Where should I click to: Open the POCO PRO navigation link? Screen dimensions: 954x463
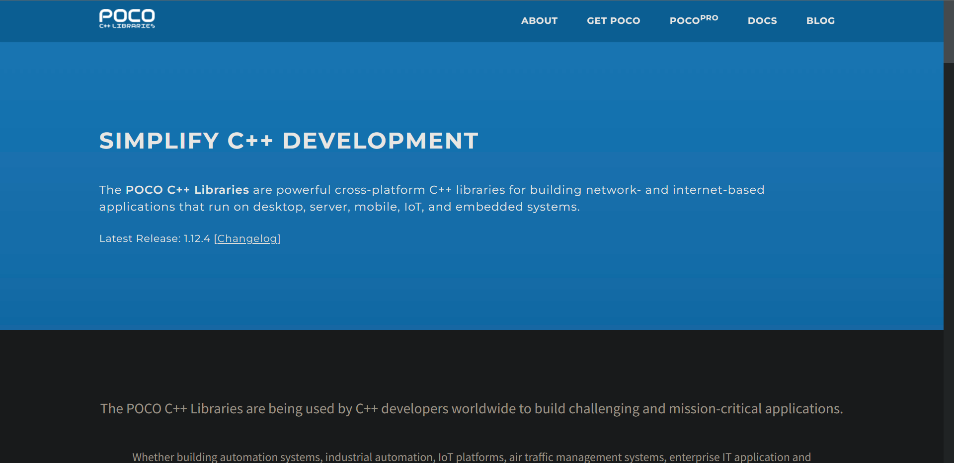(x=694, y=20)
